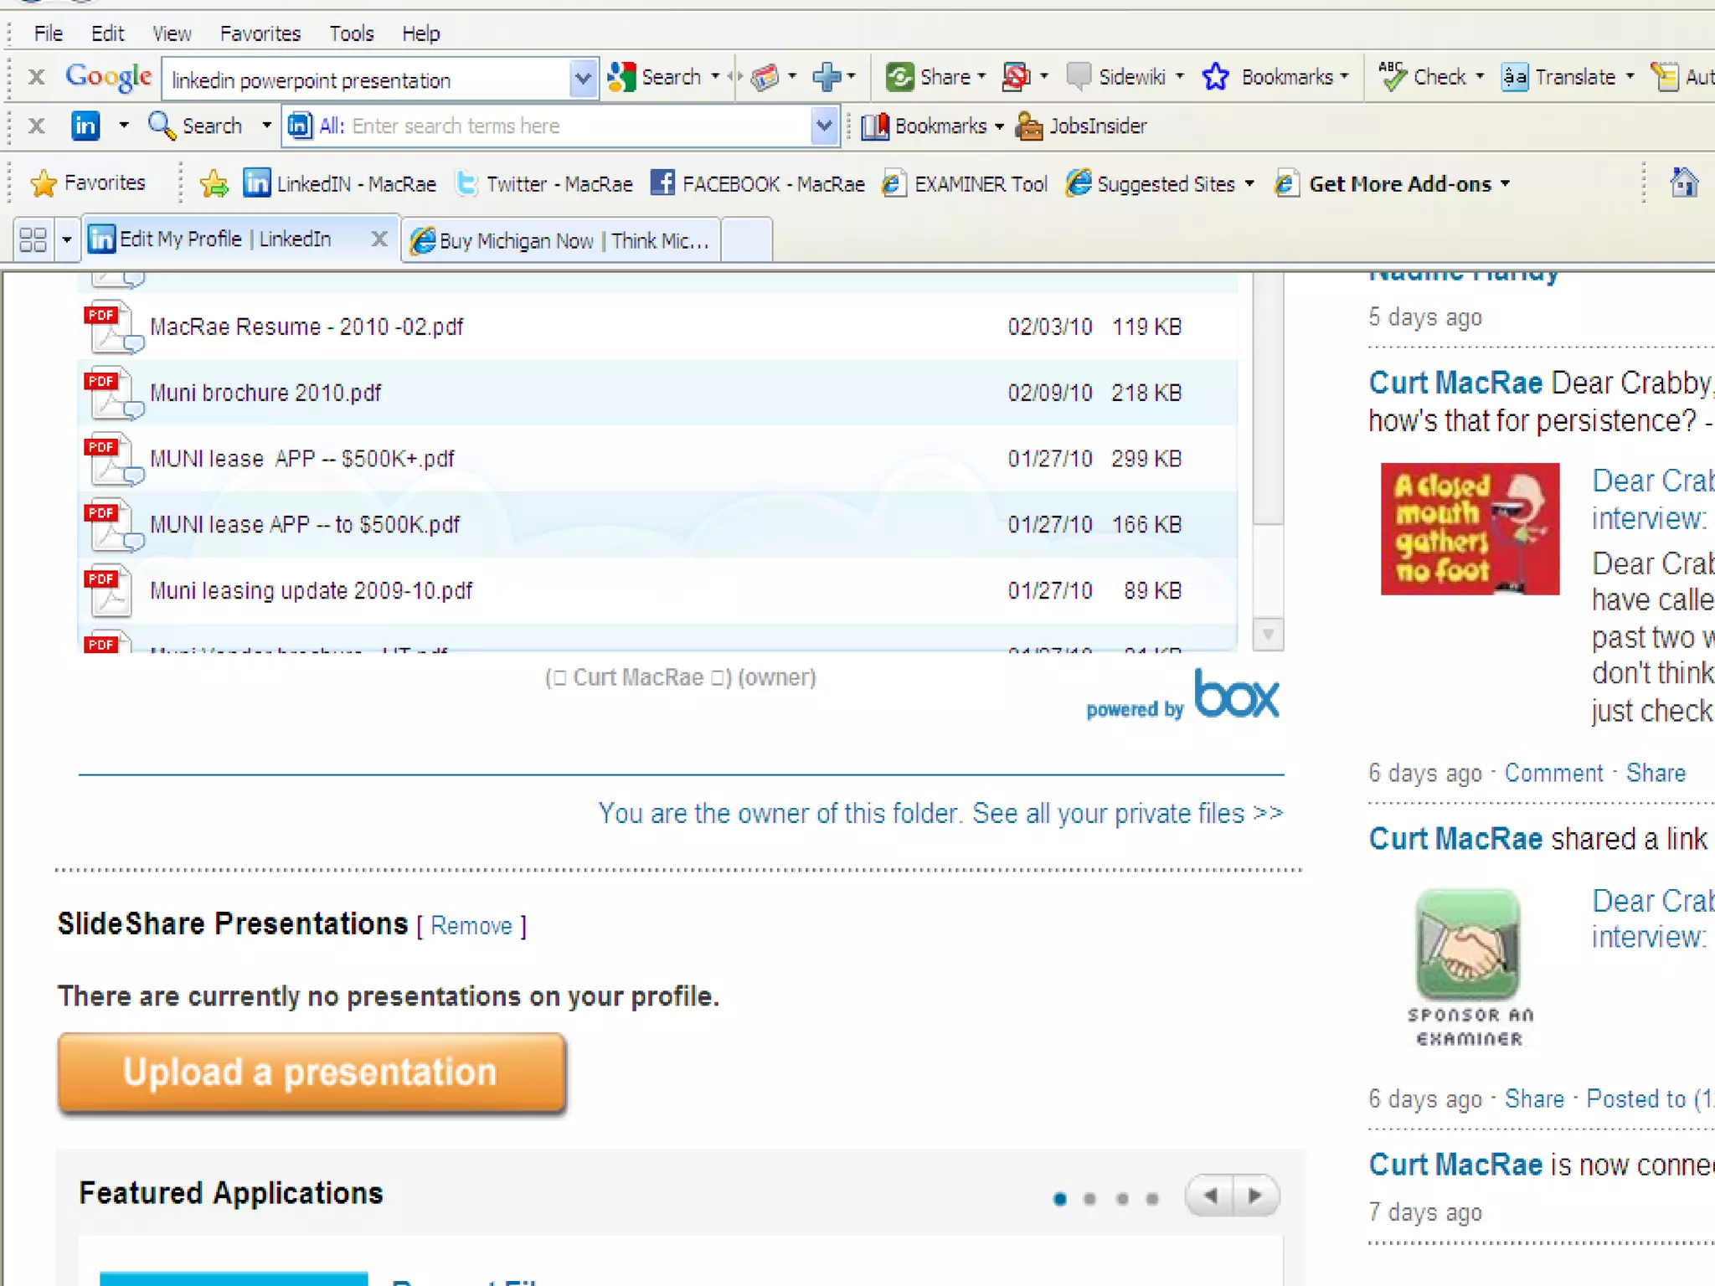Screen dimensions: 1715x1286
Task: Open the Suggested Sites dropdown
Action: click(1250, 184)
